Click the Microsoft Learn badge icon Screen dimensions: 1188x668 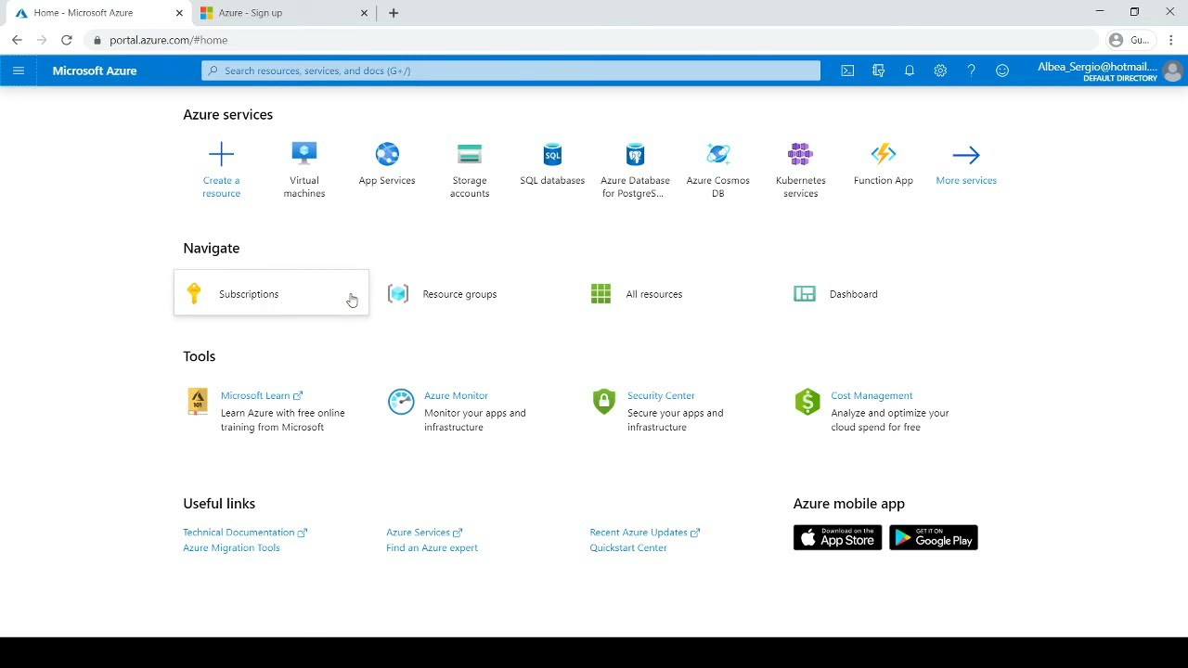pos(198,402)
